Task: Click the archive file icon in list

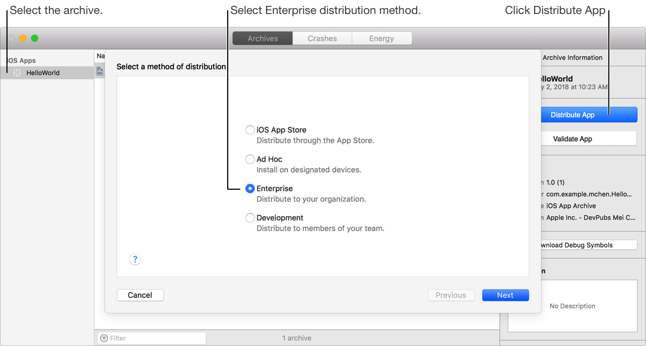Action: 100,71
